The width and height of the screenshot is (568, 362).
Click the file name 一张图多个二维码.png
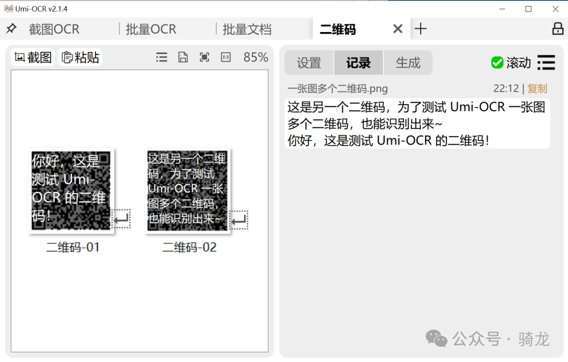pos(338,88)
